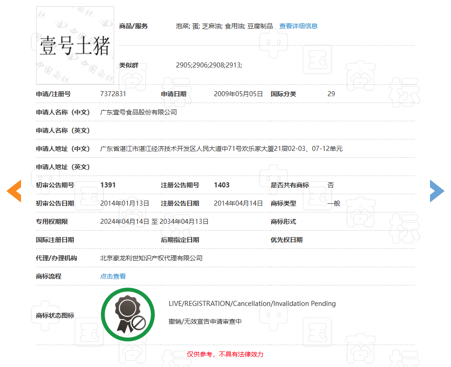The width and height of the screenshot is (451, 367).
Task: Click the 商品/服务 field label
Action: point(133,26)
